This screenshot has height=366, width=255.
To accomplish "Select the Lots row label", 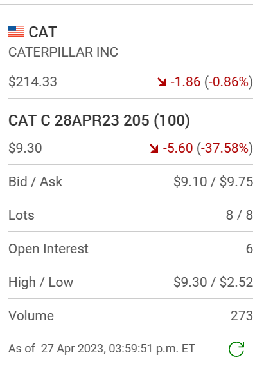I will click(x=21, y=215).
